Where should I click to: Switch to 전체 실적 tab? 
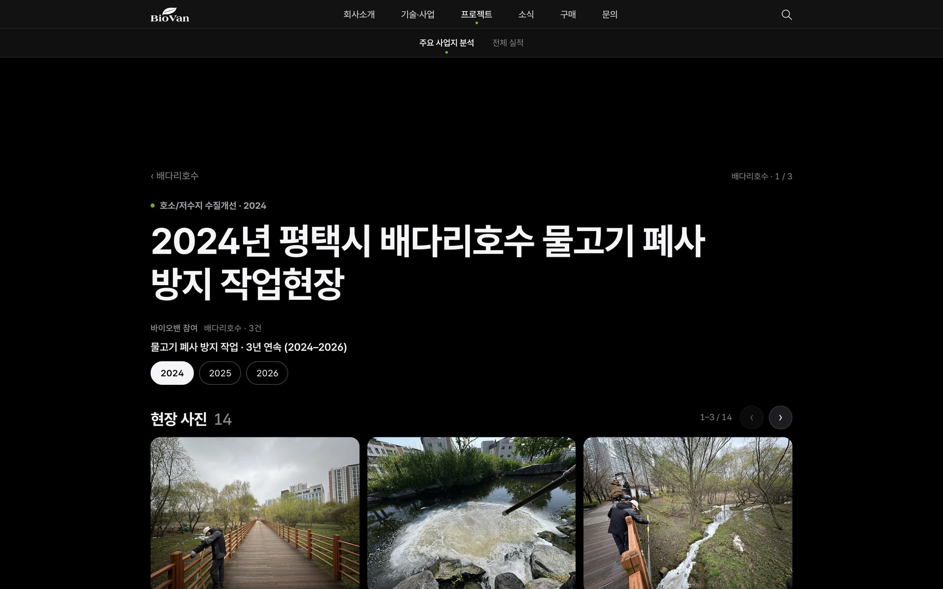pyautogui.click(x=508, y=43)
